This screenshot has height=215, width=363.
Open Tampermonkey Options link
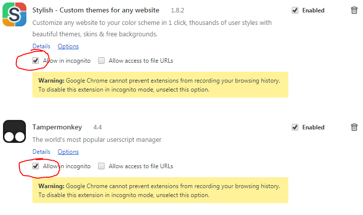[x=68, y=152]
